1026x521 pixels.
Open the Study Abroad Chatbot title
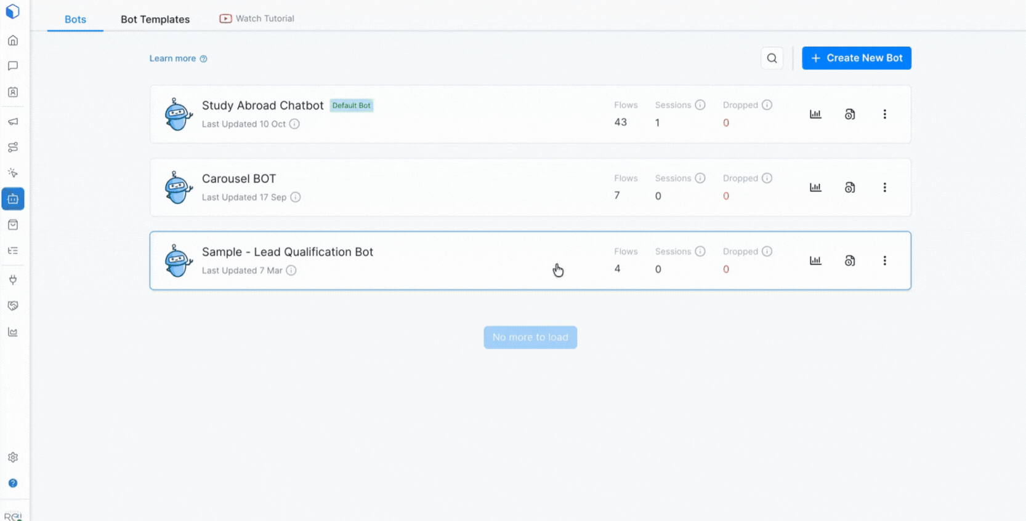pyautogui.click(x=263, y=105)
